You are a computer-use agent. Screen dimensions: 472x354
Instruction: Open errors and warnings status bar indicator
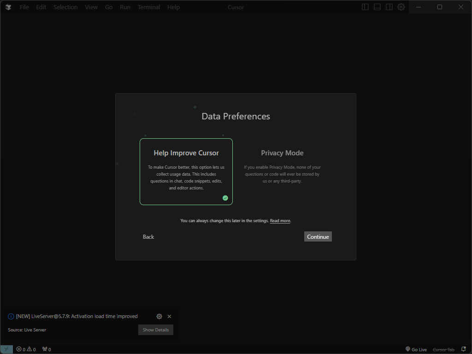click(26, 349)
